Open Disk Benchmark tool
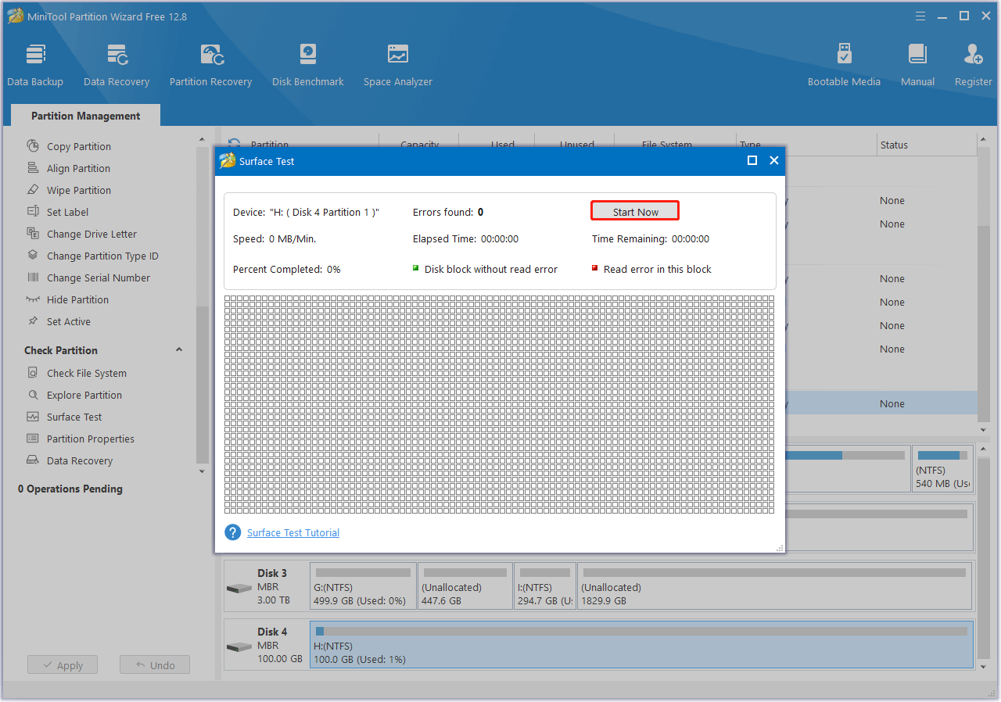The width and height of the screenshot is (1001, 702). tap(308, 66)
